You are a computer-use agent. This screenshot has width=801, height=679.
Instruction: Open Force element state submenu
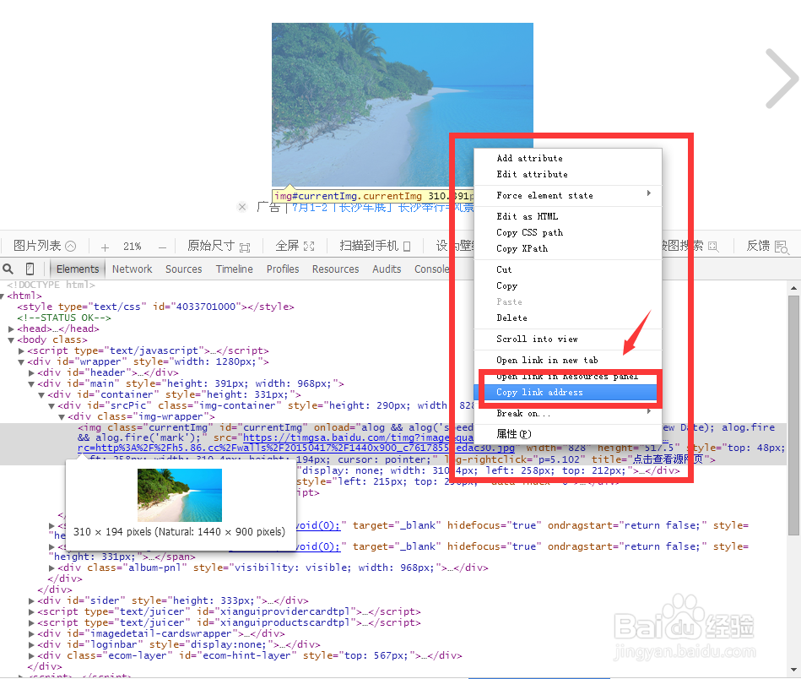[568, 195]
